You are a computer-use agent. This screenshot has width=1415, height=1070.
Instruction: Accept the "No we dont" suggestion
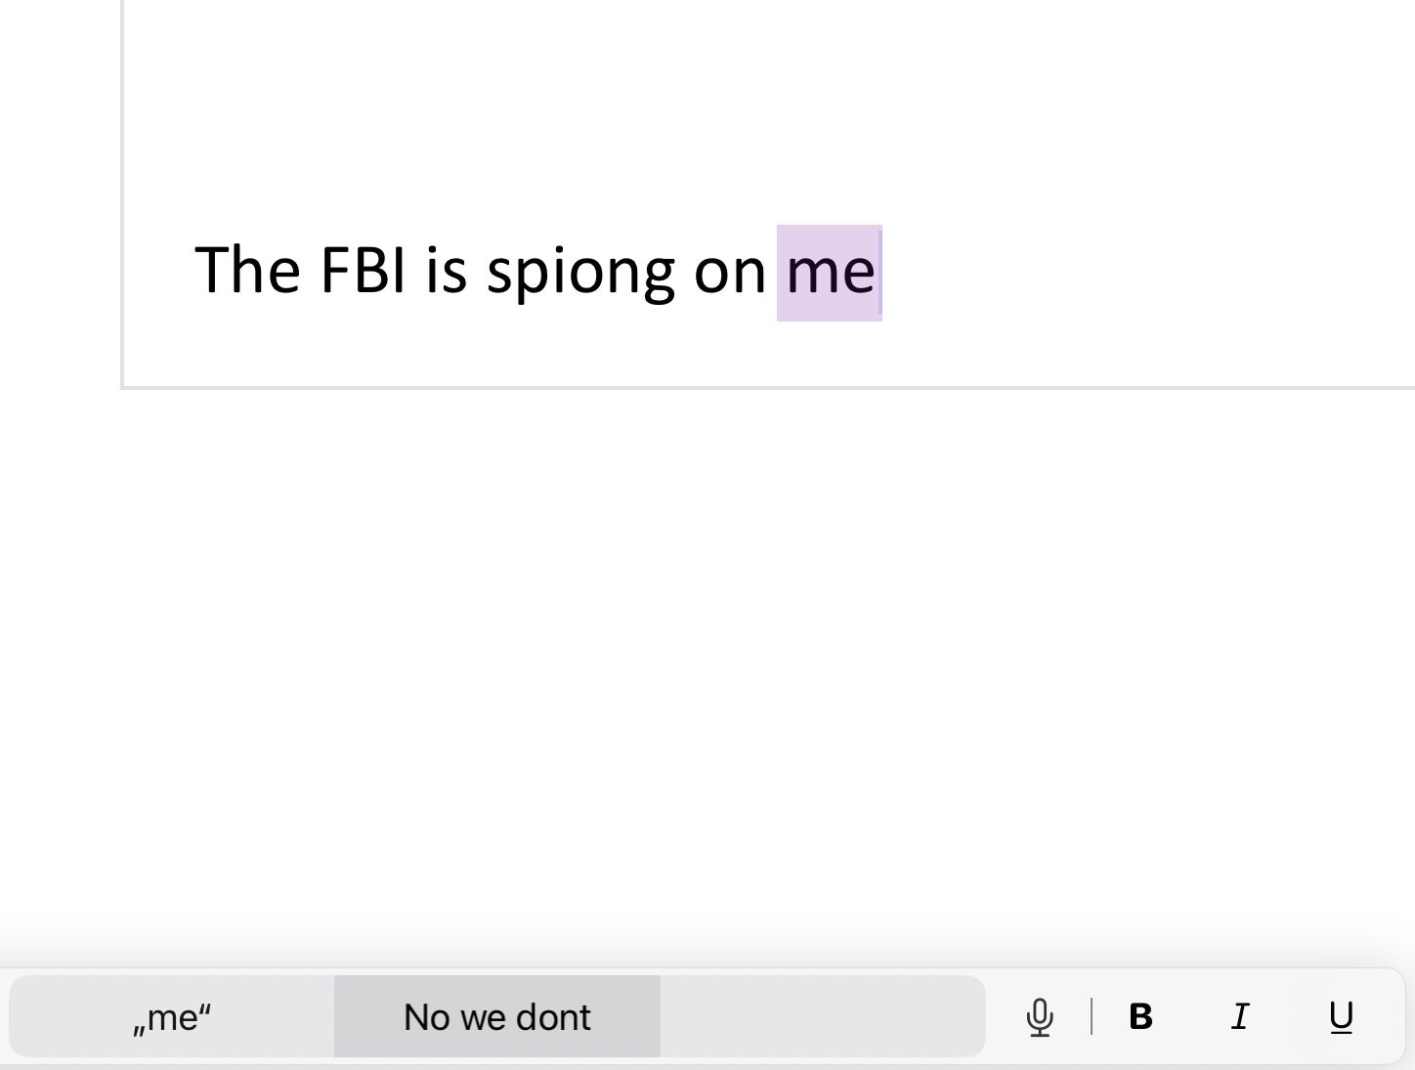496,1017
